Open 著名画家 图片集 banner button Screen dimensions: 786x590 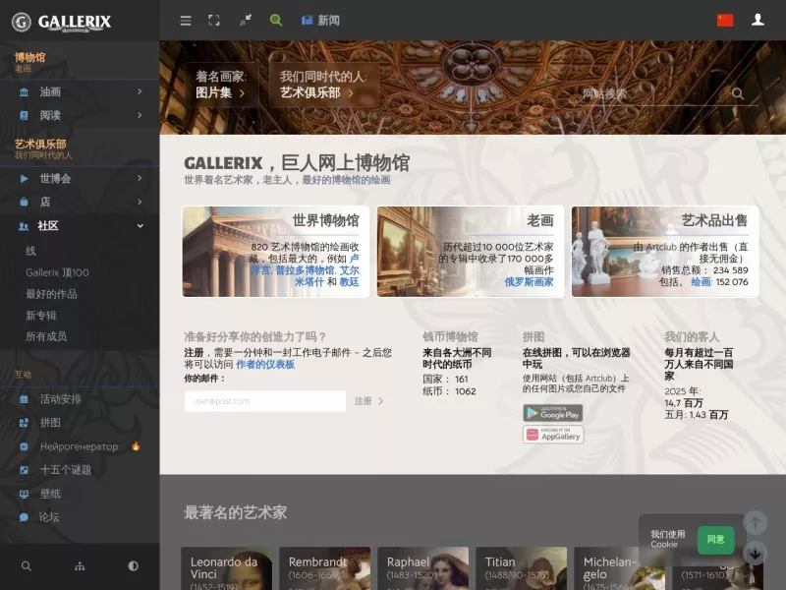click(x=221, y=85)
